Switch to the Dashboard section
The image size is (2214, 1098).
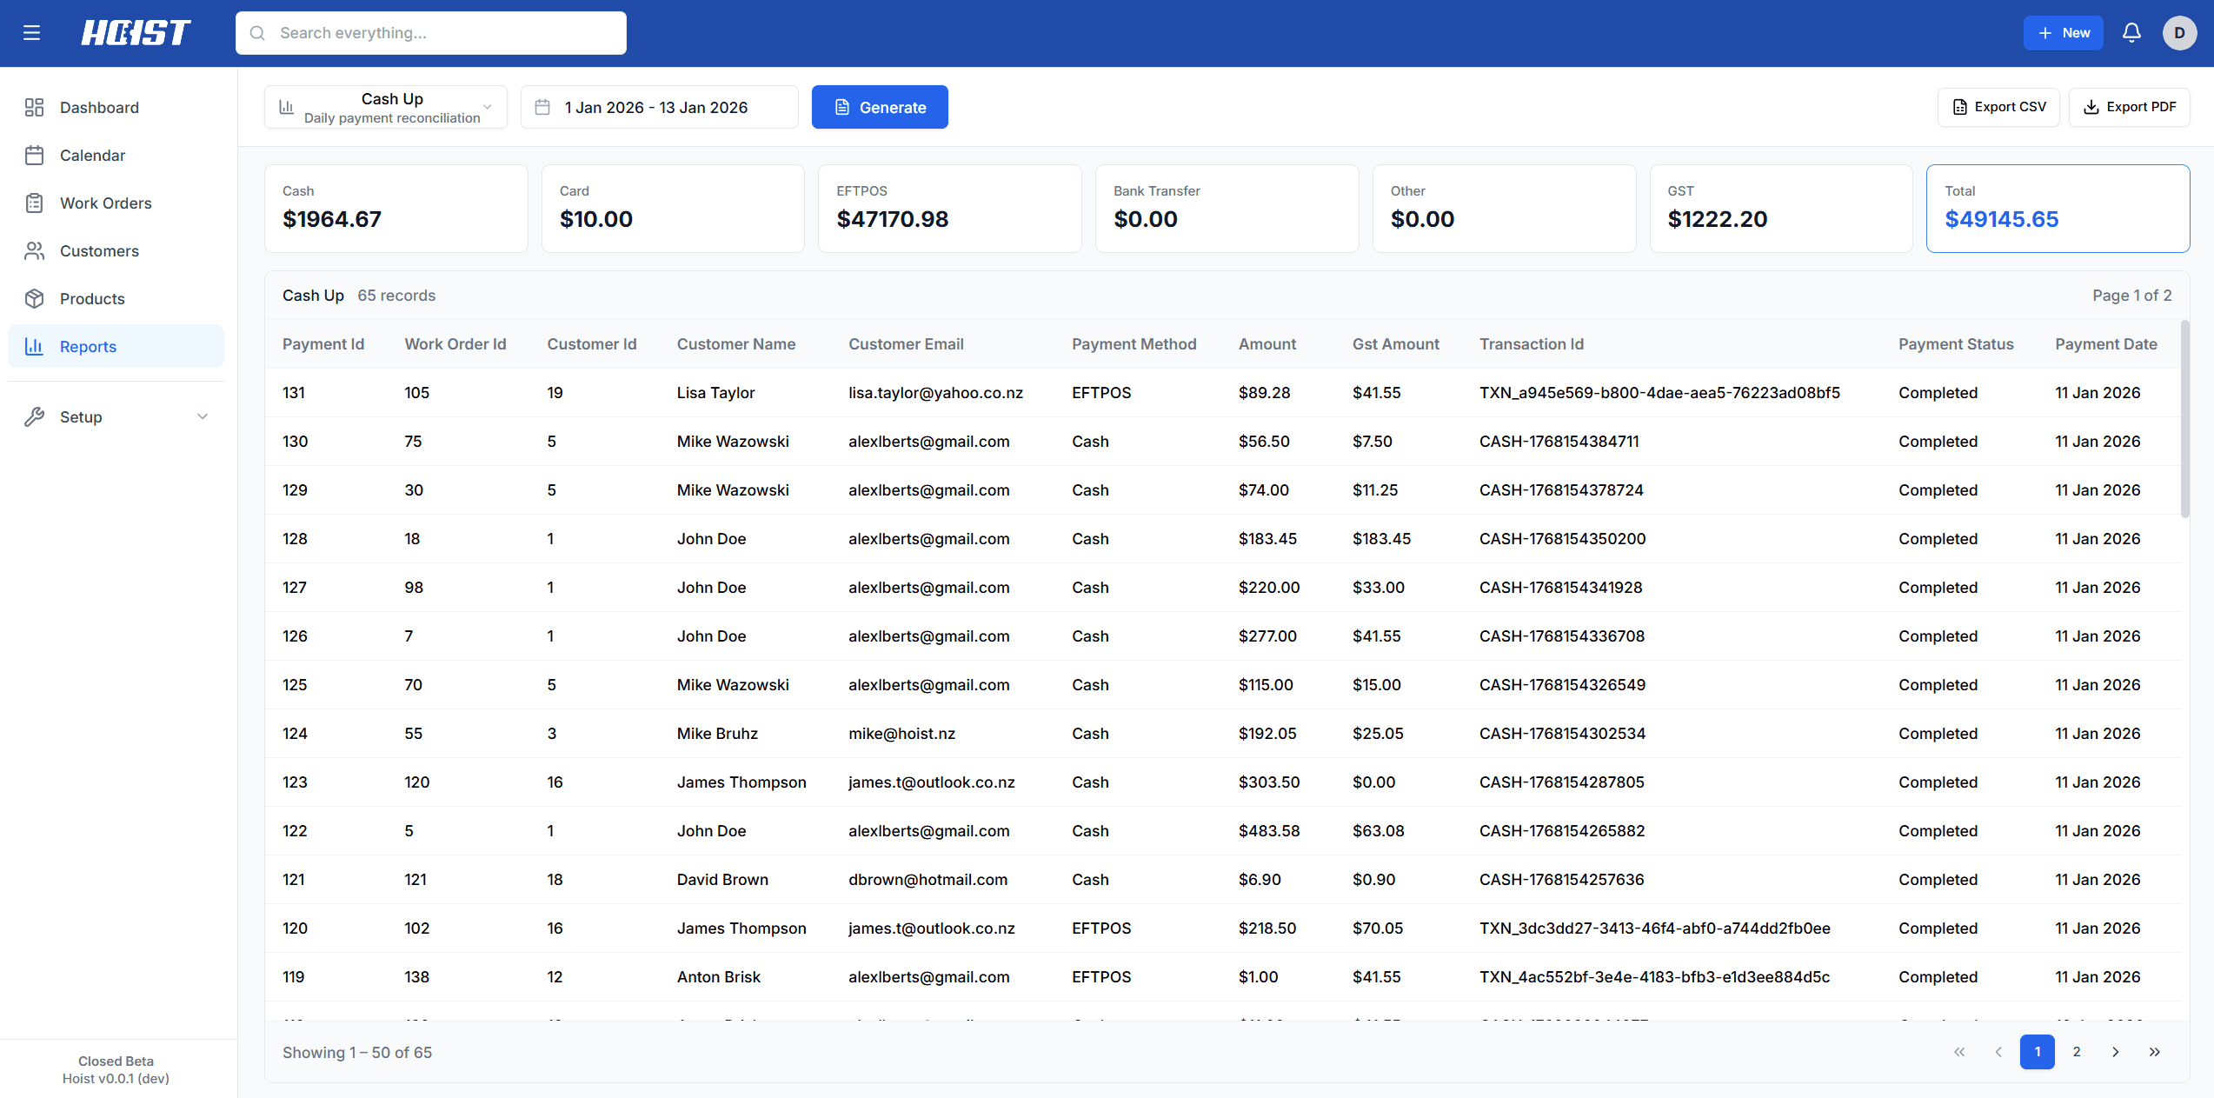coord(99,107)
